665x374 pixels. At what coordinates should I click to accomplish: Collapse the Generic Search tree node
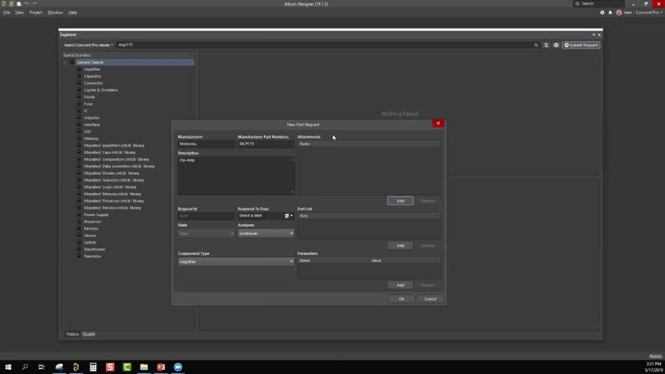tap(65, 62)
